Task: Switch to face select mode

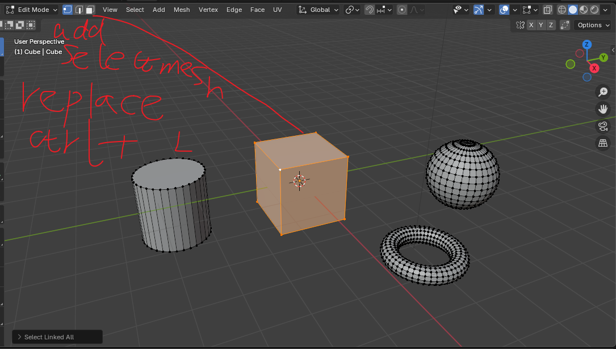Action: click(x=90, y=10)
